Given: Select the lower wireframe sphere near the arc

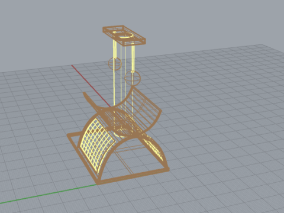Looking at the screenshot, I should click(133, 78).
